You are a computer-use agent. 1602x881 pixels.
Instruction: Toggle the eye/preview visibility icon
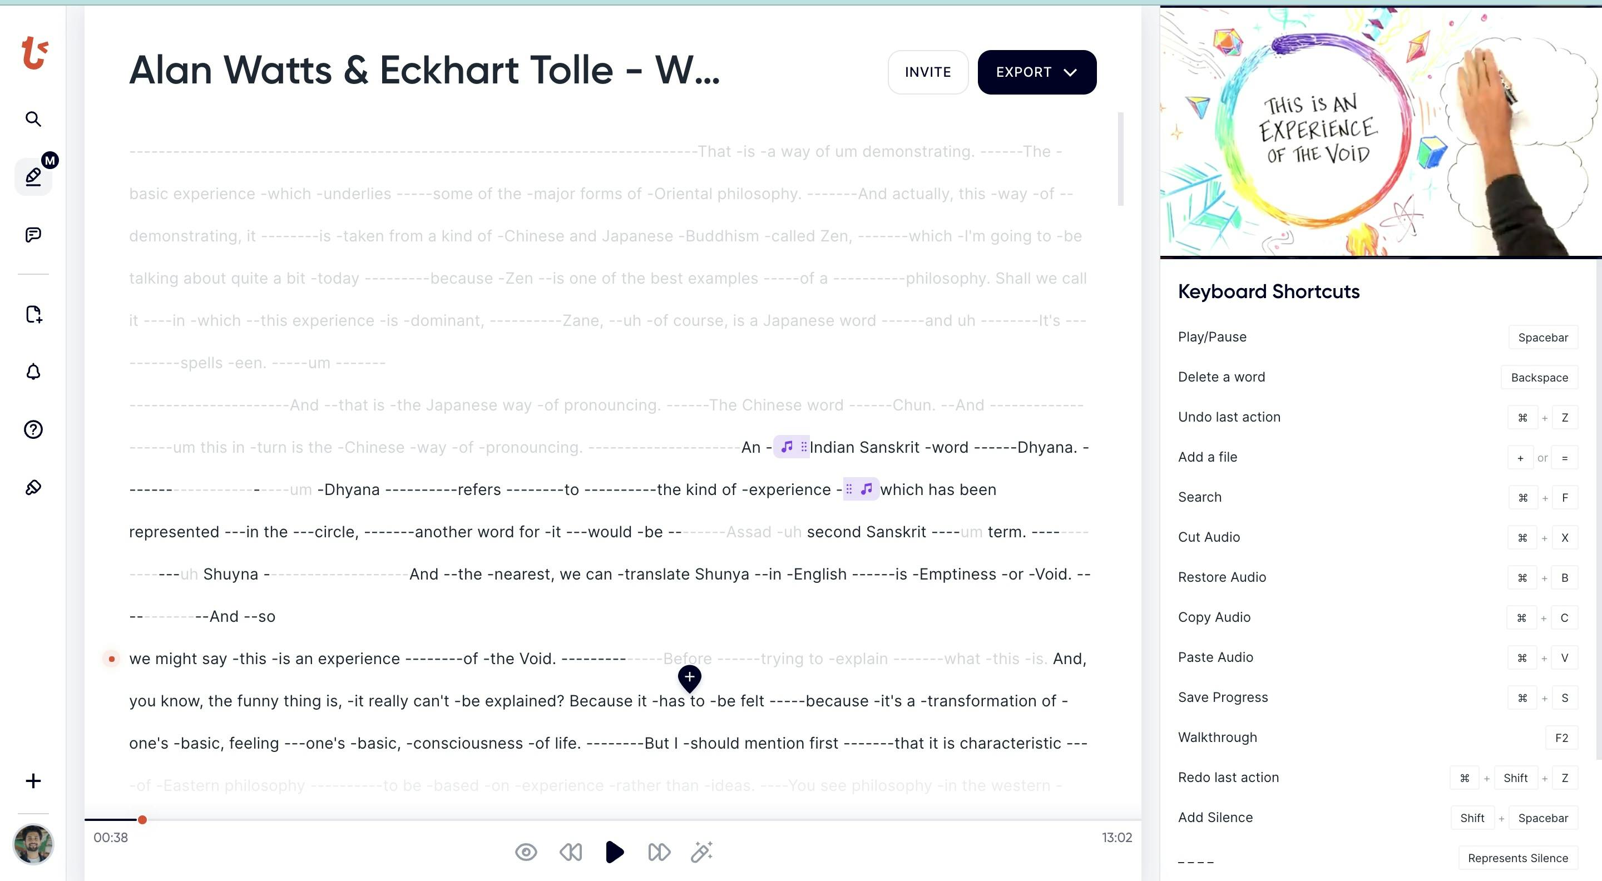(526, 852)
